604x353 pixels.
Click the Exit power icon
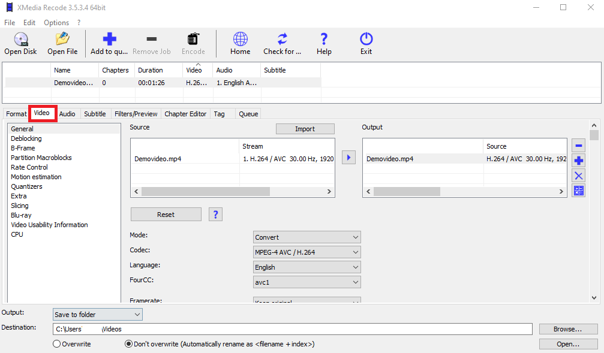click(x=366, y=40)
